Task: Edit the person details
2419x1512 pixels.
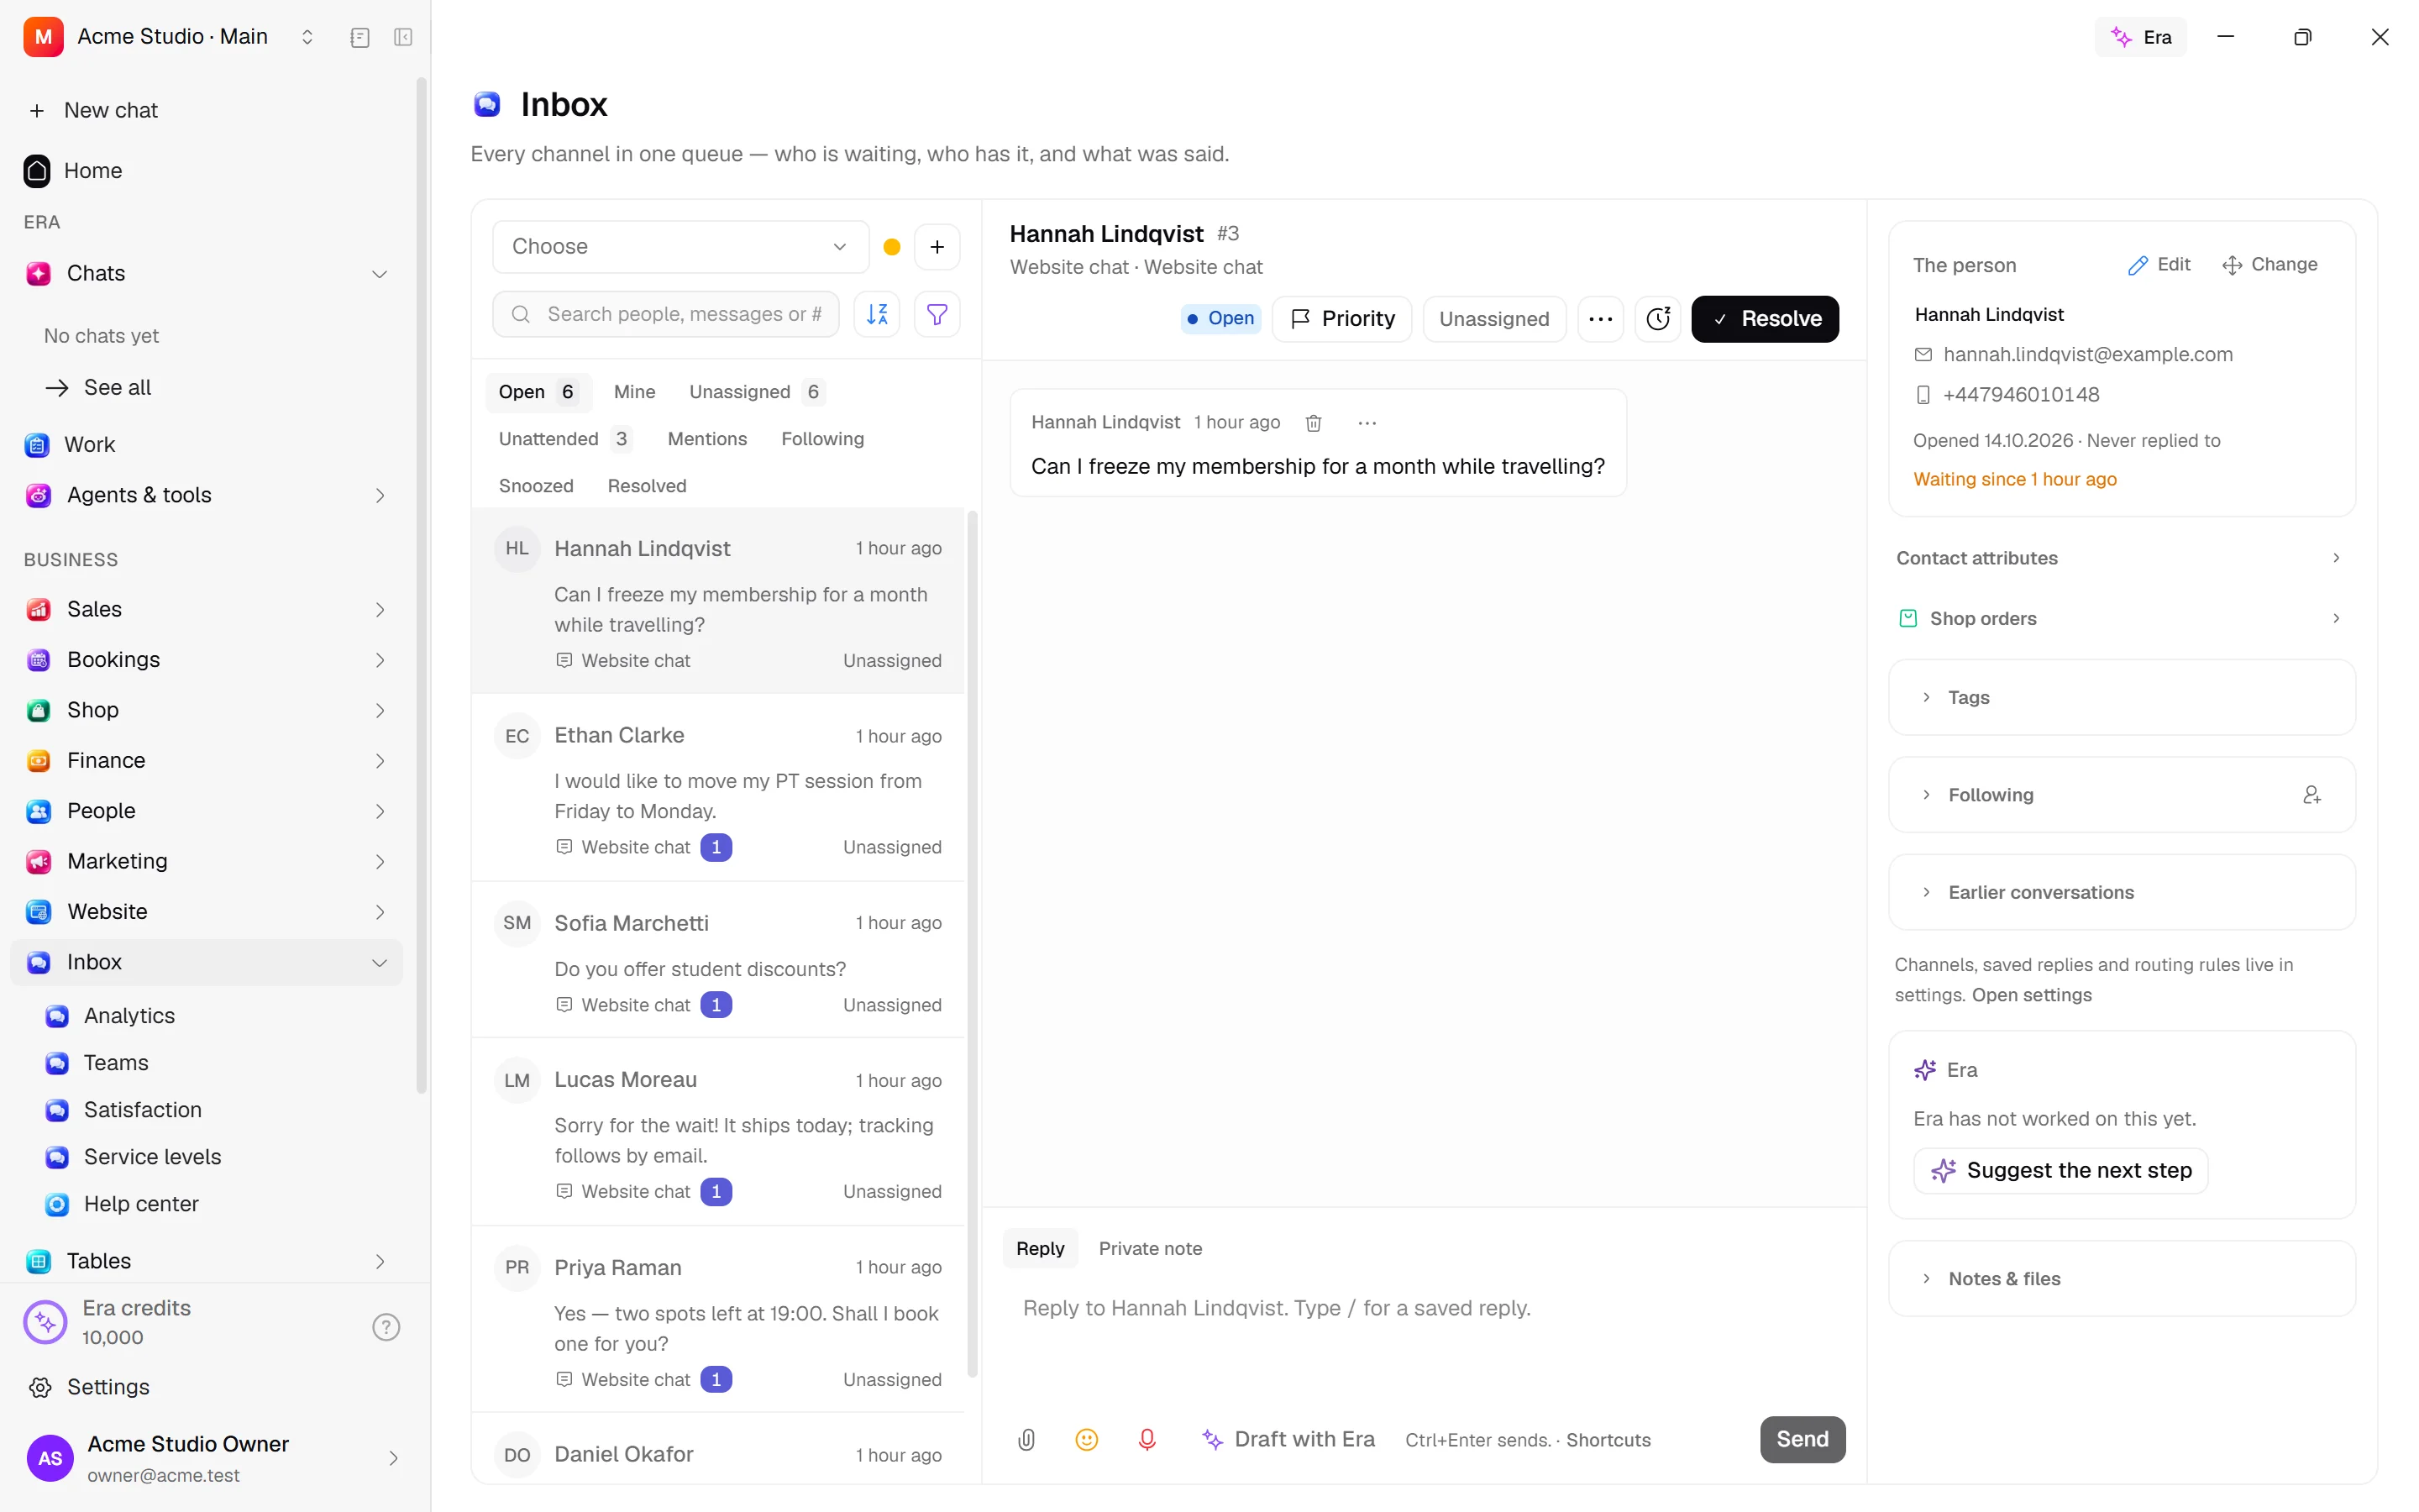Action: (2160, 265)
